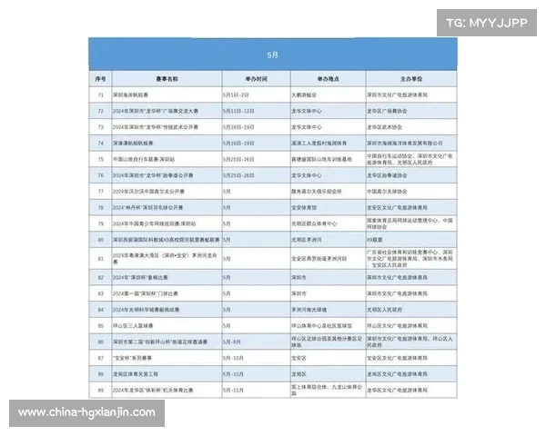Click row number 71 cell

100,94
